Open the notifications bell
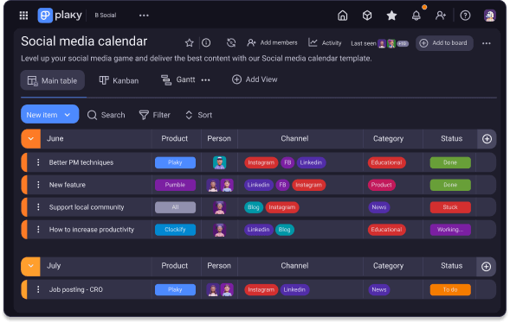Viewport: 510px width, 323px height. coord(416,16)
